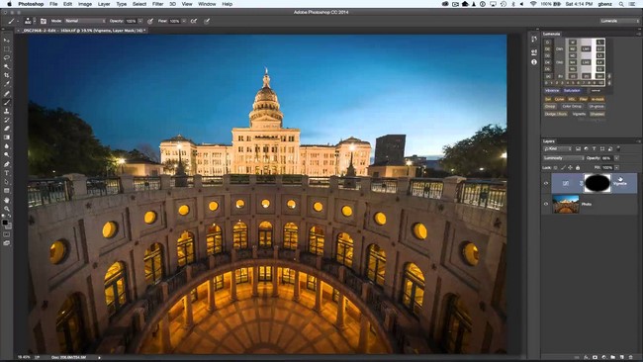Select the Rectangular Marquee tool
The width and height of the screenshot is (643, 362).
[7, 48]
